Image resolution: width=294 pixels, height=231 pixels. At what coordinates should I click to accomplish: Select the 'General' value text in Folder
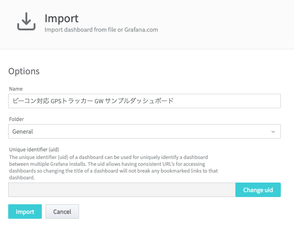[x=23, y=131]
